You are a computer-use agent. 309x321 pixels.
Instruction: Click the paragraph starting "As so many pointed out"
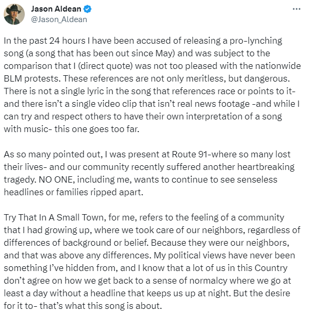149,173
